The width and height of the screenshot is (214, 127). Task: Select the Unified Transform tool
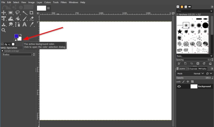click(4, 19)
